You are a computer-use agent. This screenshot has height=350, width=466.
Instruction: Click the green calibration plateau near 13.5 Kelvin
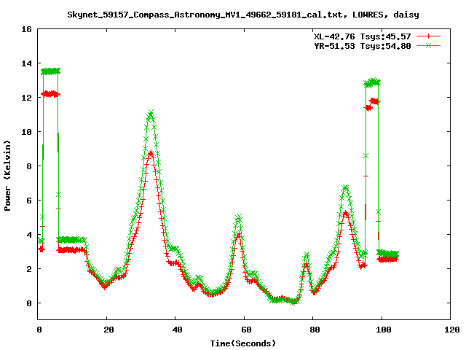point(50,71)
